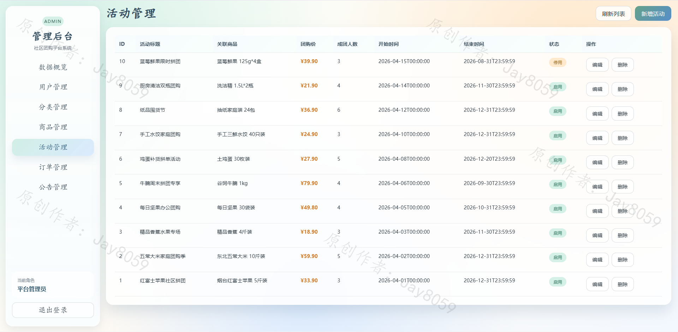Click start time 2026-04-01T00:00:00
Screen dimensions: 678x332
pyautogui.click(x=404, y=281)
